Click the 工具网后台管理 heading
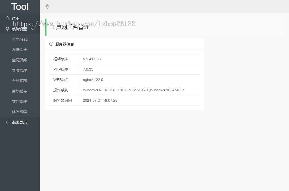This screenshot has width=289, height=191. click(70, 27)
